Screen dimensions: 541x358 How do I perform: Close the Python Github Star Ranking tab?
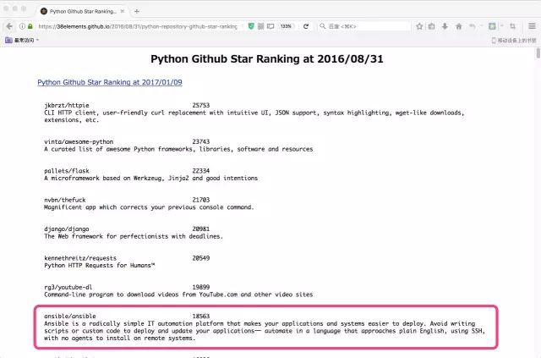click(122, 11)
